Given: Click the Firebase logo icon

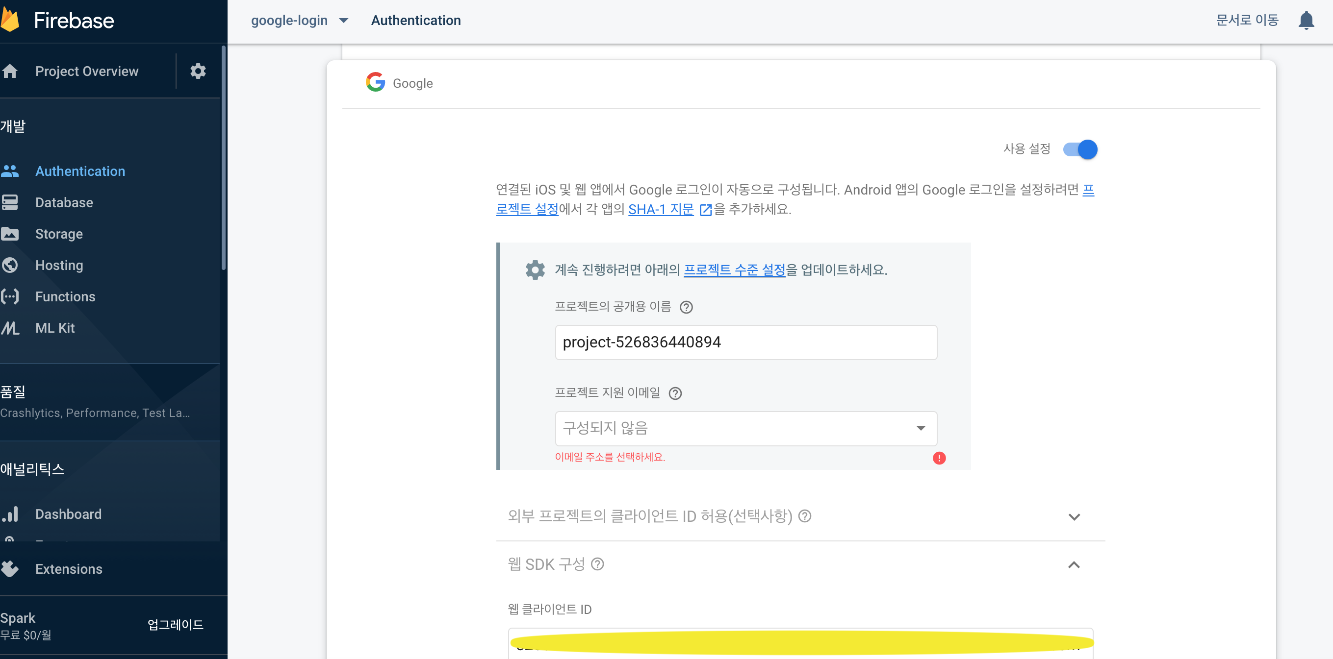Looking at the screenshot, I should pos(10,21).
